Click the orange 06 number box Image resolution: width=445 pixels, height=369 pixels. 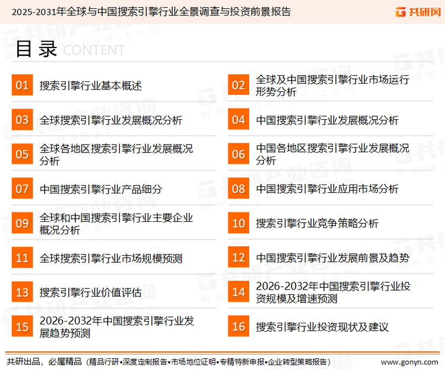[x=239, y=154]
